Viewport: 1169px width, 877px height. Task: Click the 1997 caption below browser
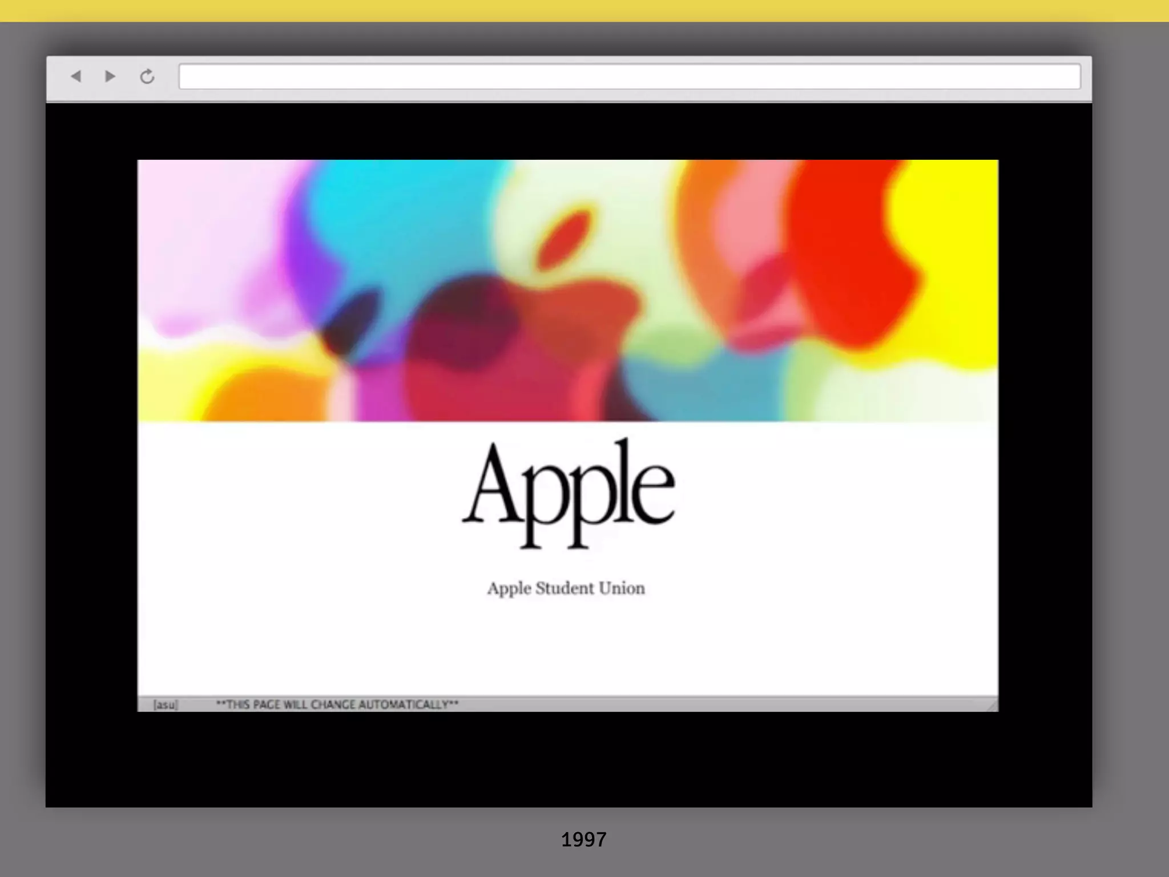pos(583,839)
